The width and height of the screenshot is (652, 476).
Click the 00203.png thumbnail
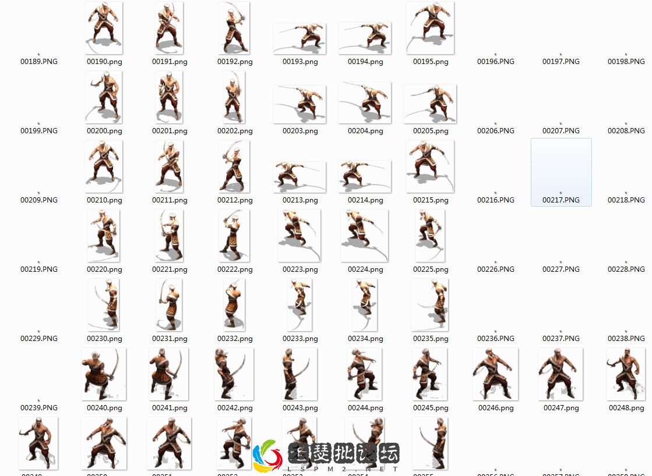tap(299, 104)
